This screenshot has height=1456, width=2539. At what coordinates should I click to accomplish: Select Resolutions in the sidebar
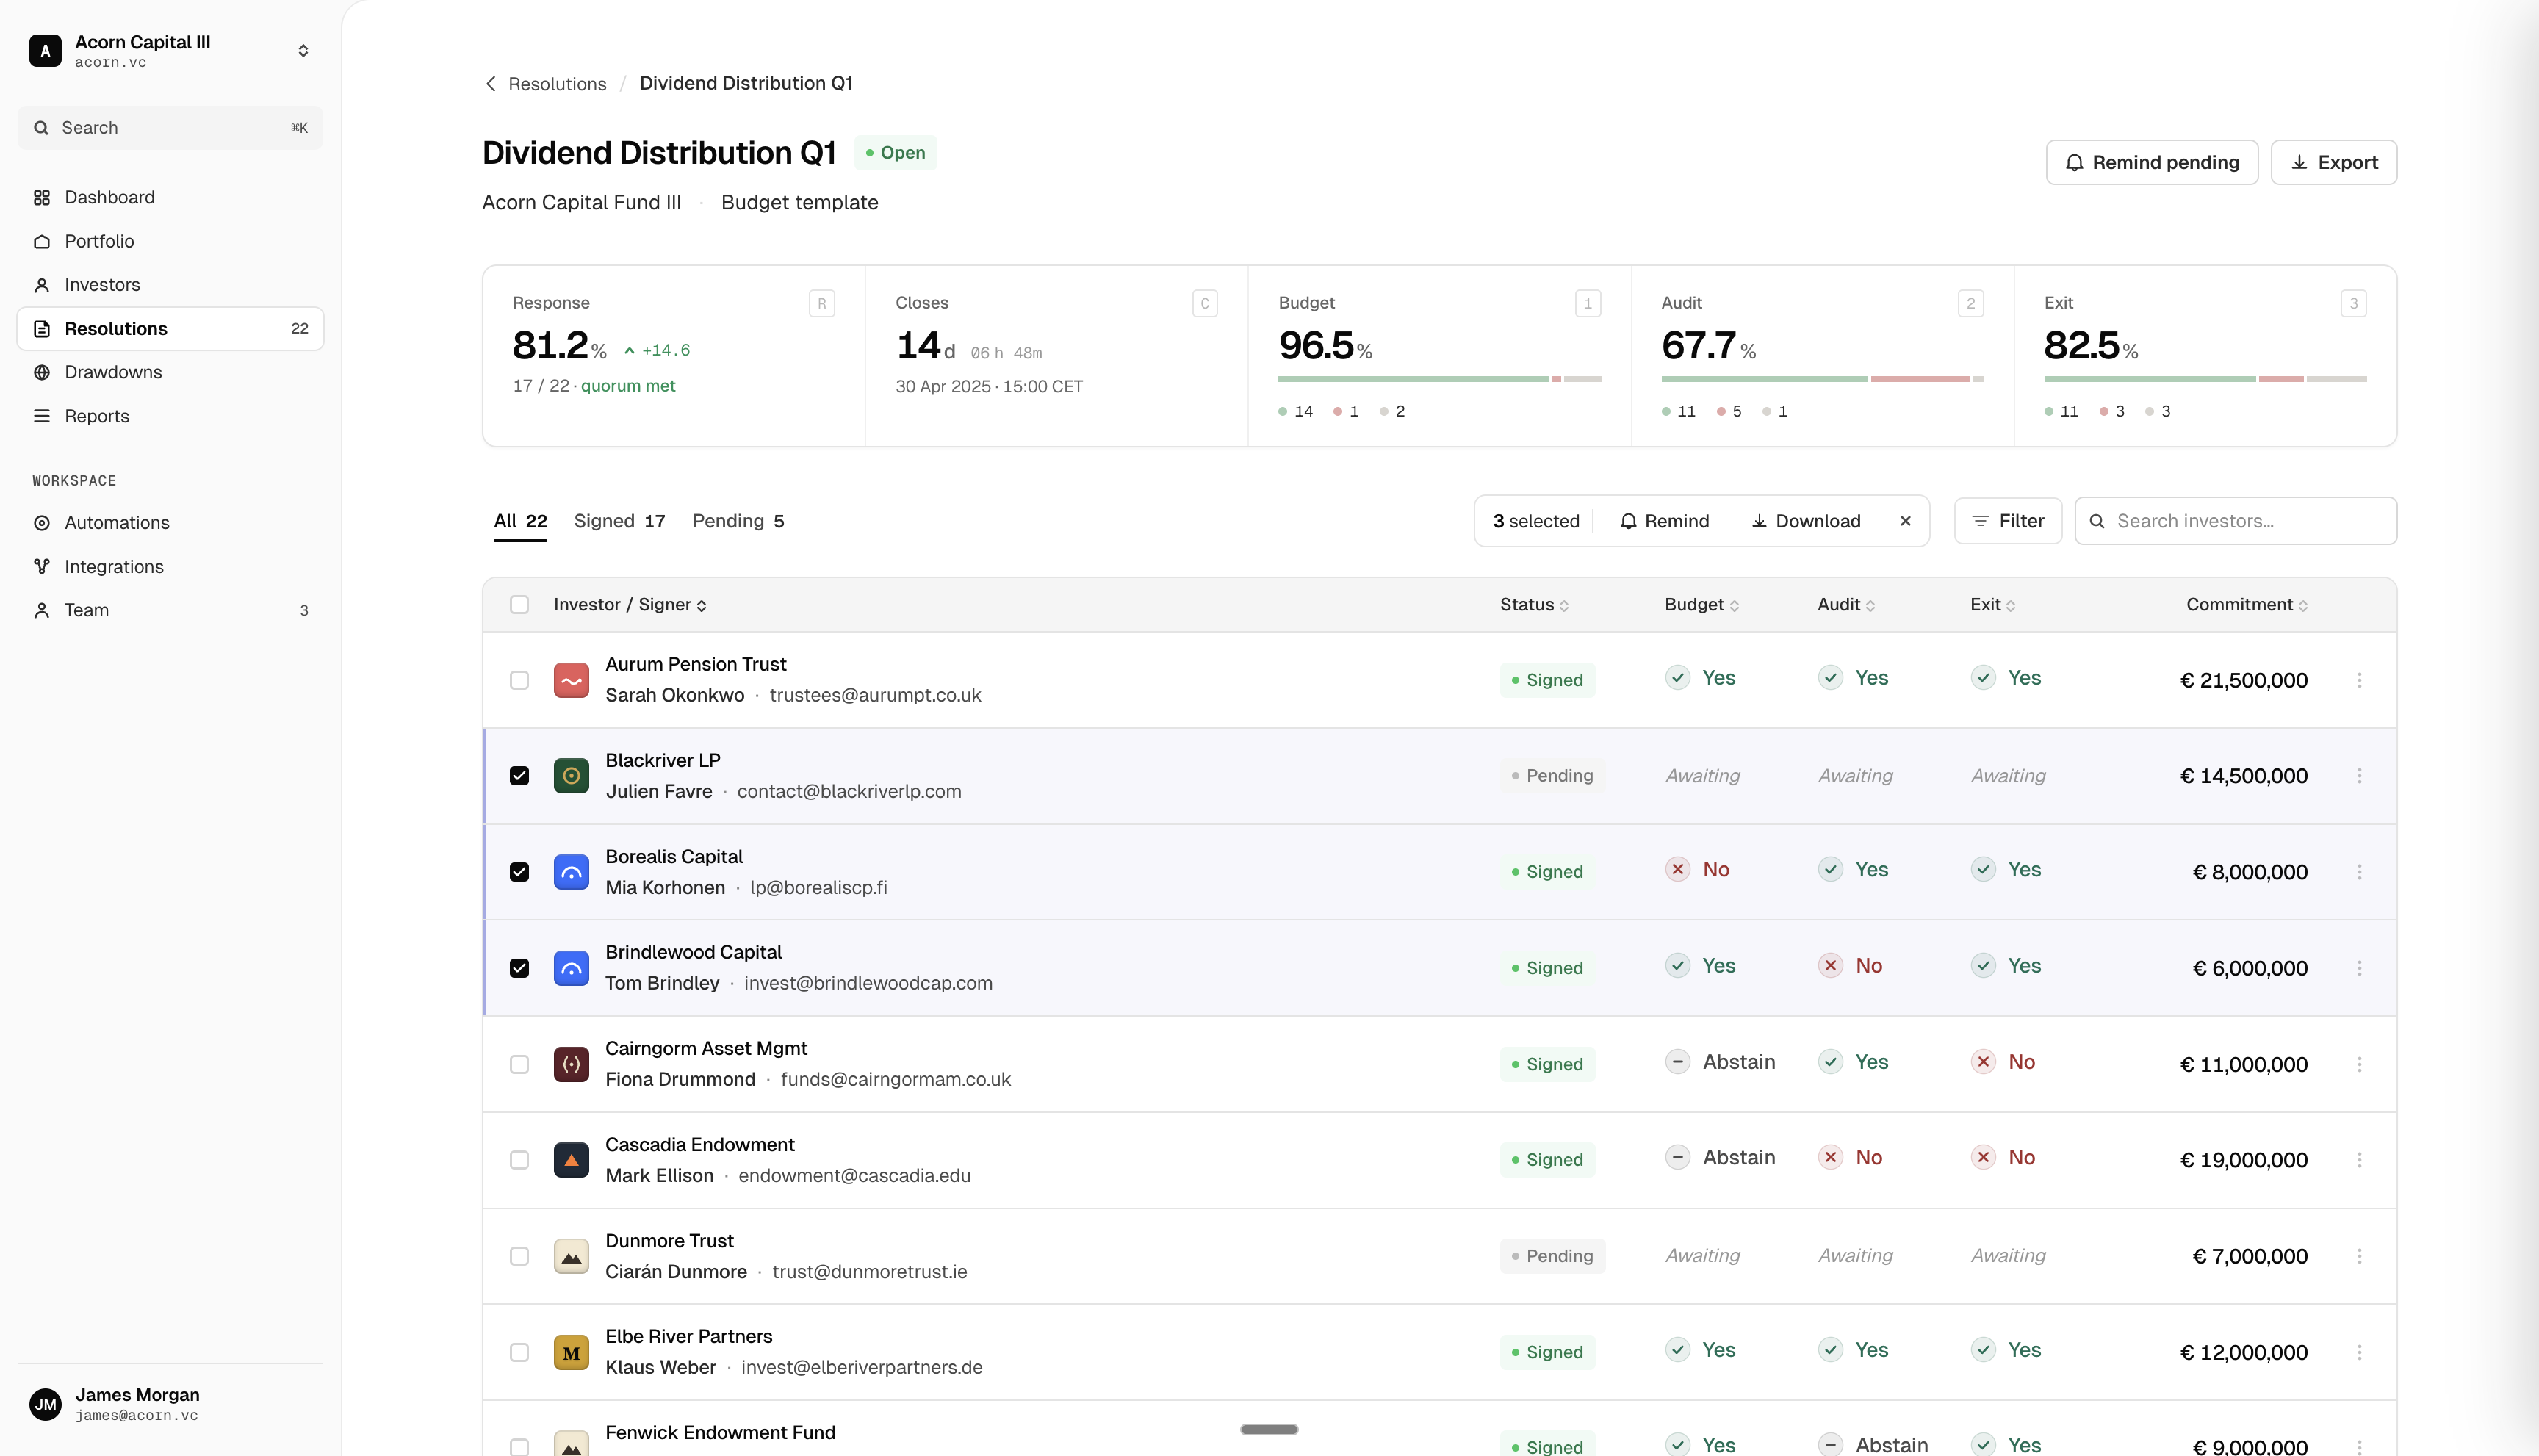(x=170, y=329)
